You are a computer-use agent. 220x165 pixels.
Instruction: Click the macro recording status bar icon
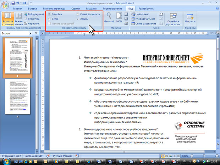(x=77, y=156)
